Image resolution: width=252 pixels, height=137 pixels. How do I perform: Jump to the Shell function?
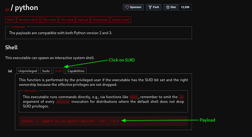[10, 20]
